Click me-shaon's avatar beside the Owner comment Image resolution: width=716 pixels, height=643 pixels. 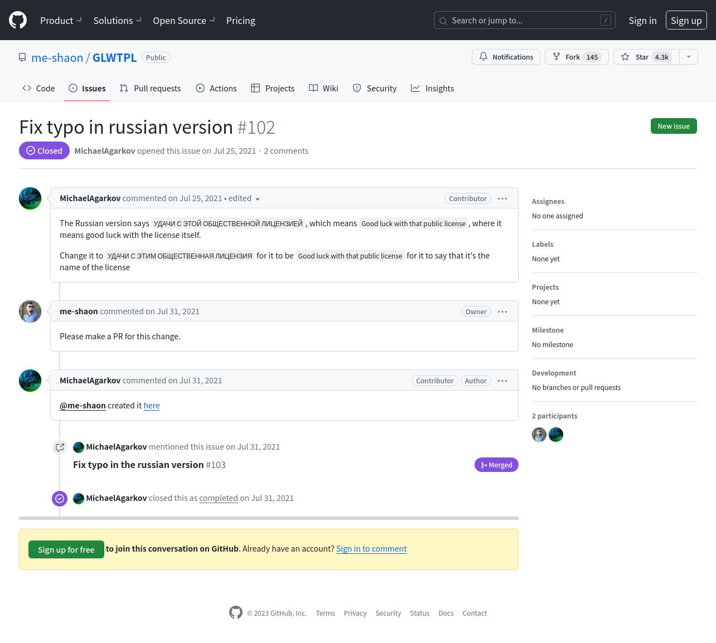[x=30, y=311]
